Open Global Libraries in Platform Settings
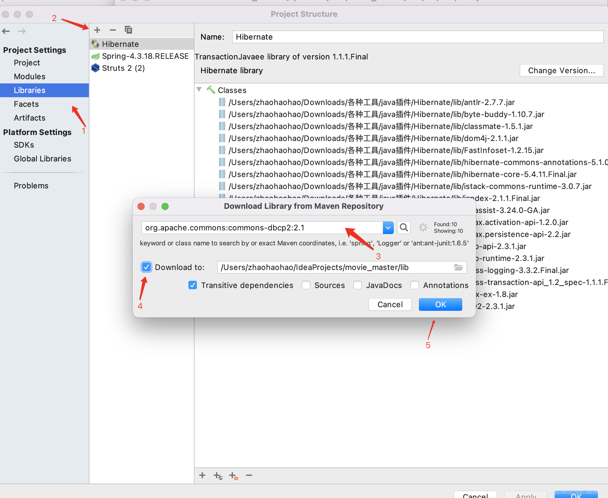Image resolution: width=608 pixels, height=498 pixels. click(42, 159)
